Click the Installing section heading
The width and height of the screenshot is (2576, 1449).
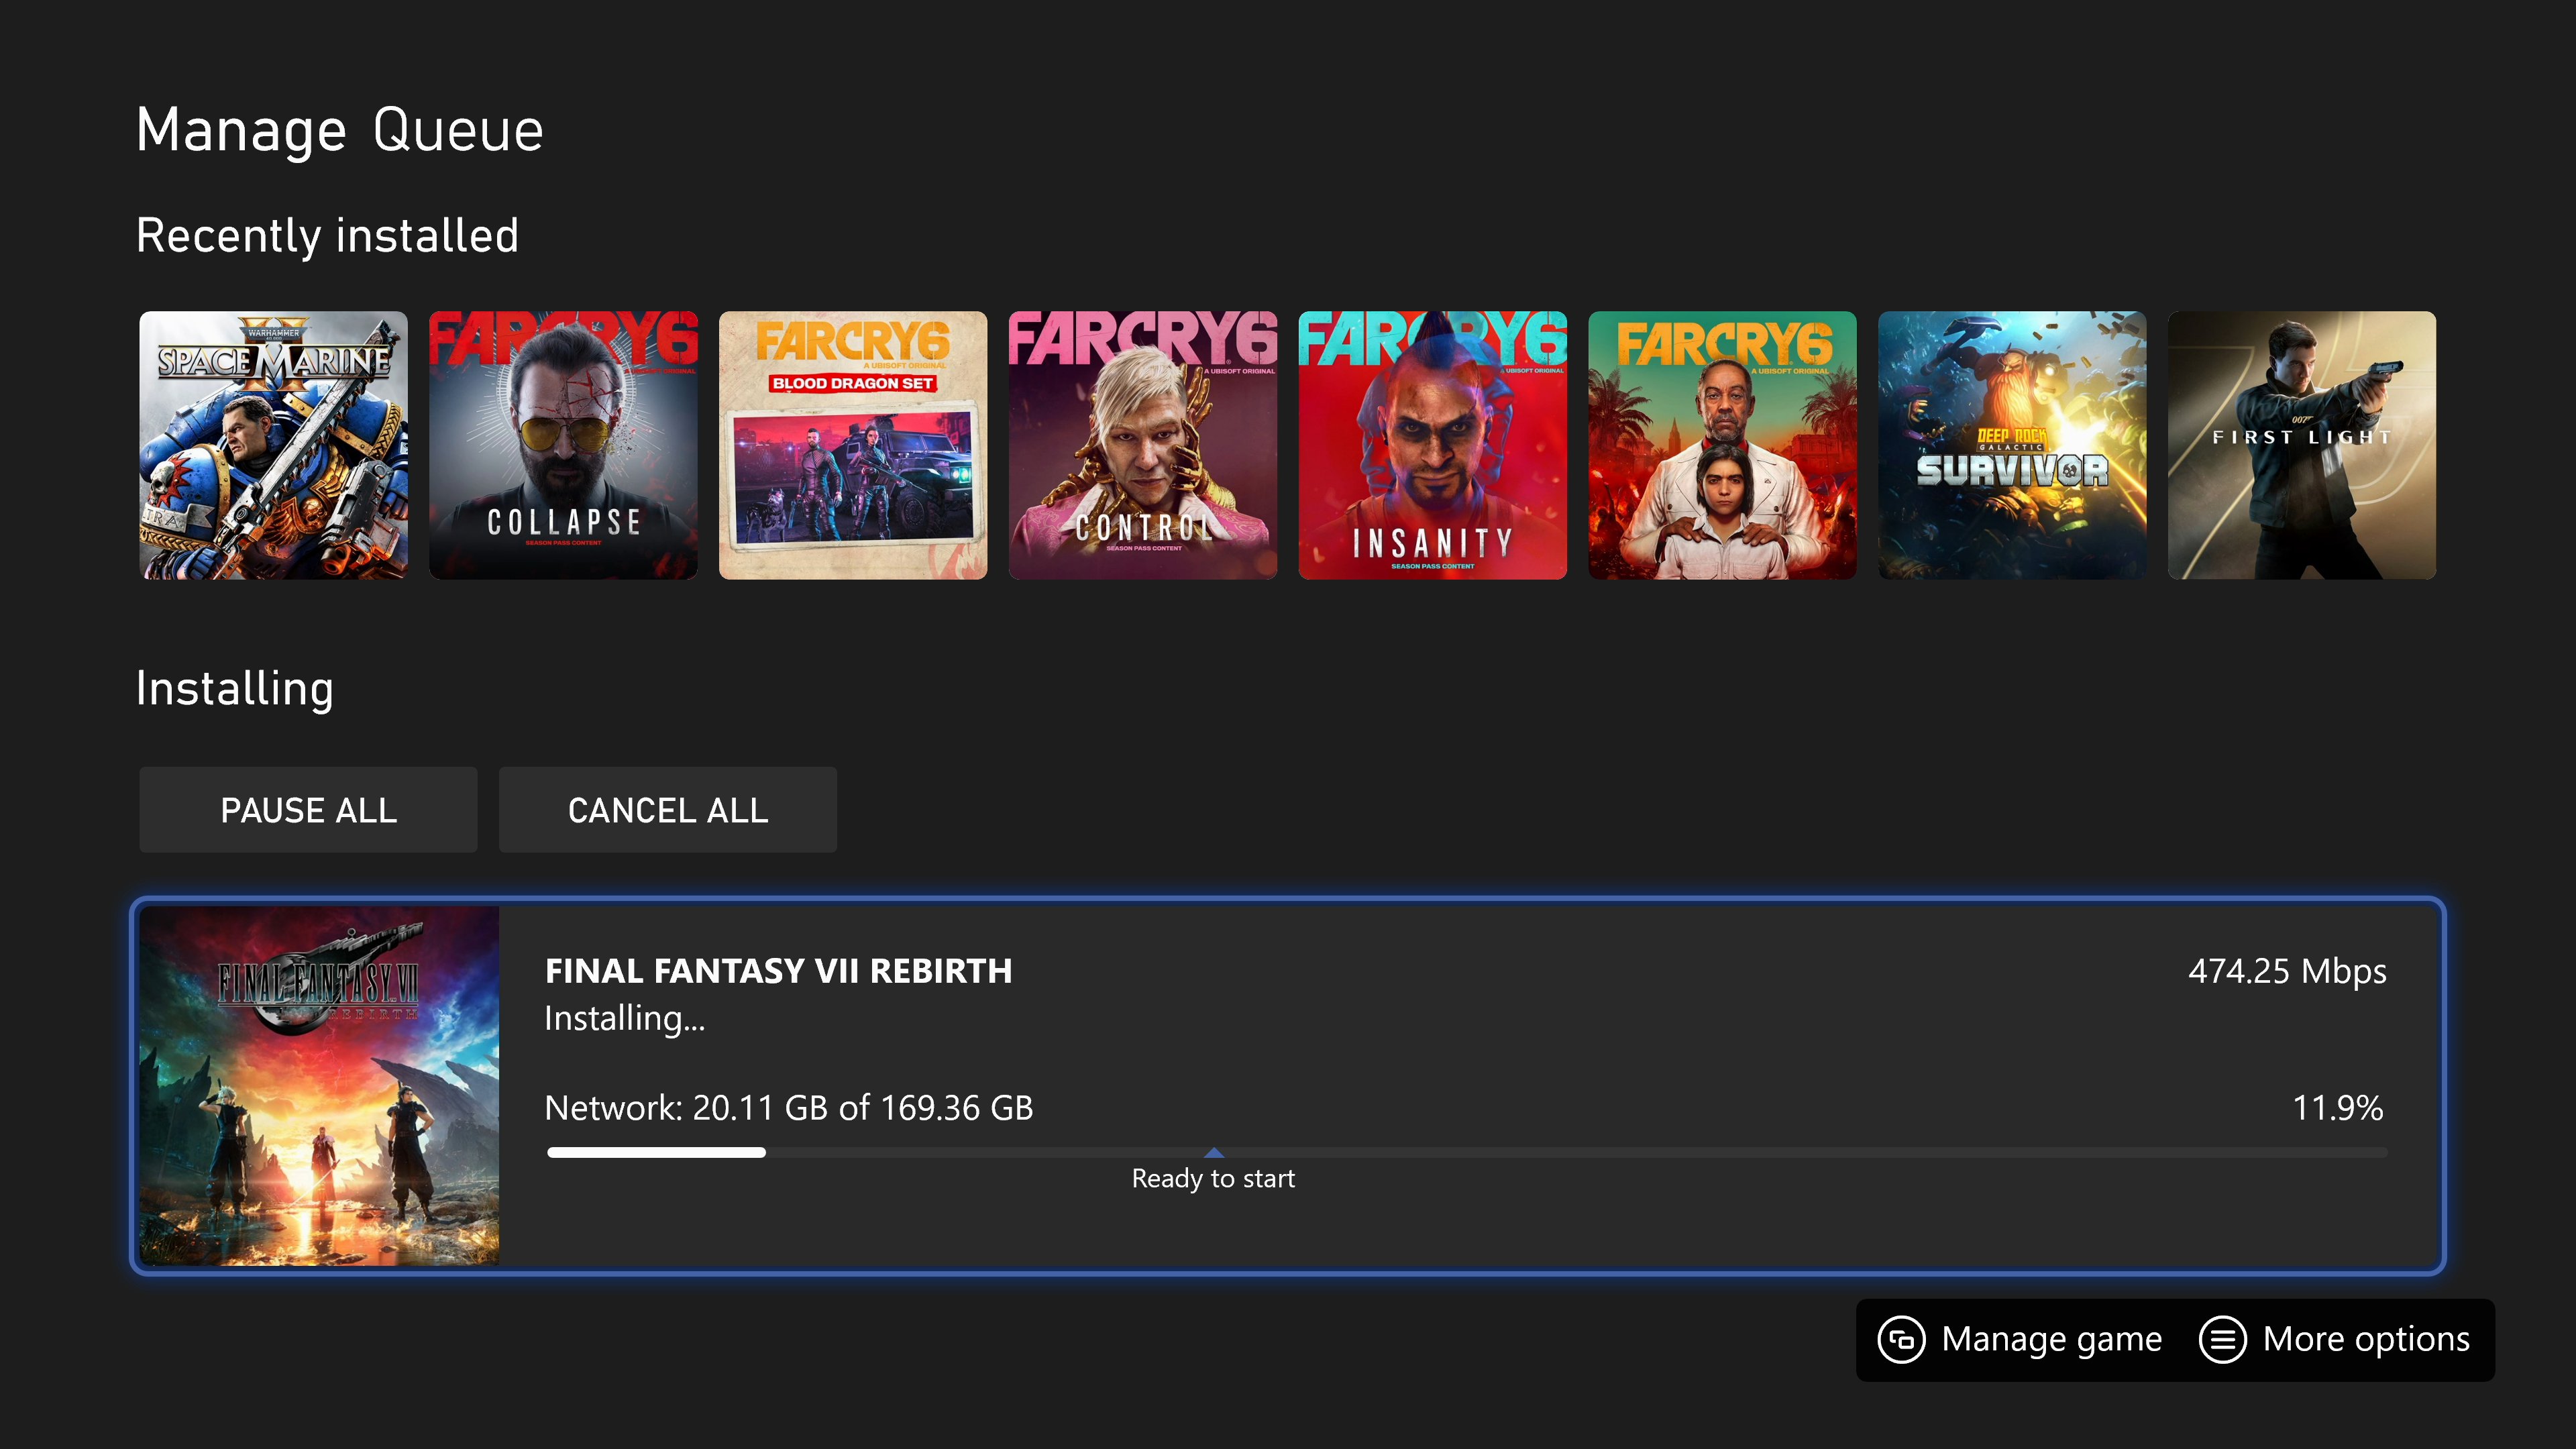point(235,689)
